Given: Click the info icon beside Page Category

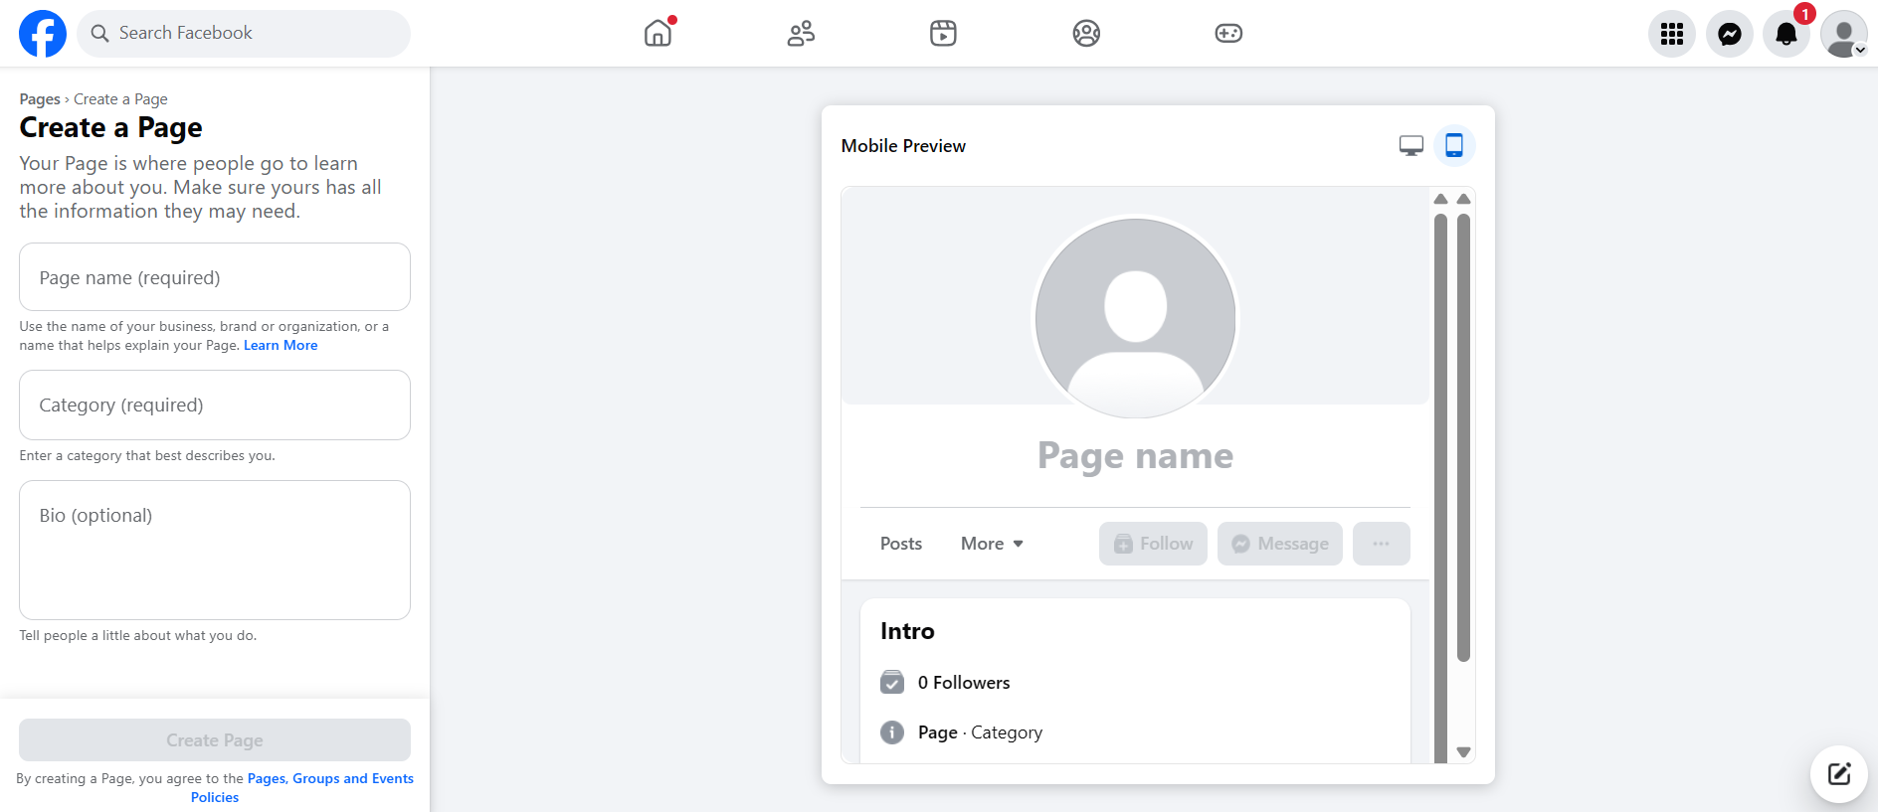Looking at the screenshot, I should click(892, 732).
